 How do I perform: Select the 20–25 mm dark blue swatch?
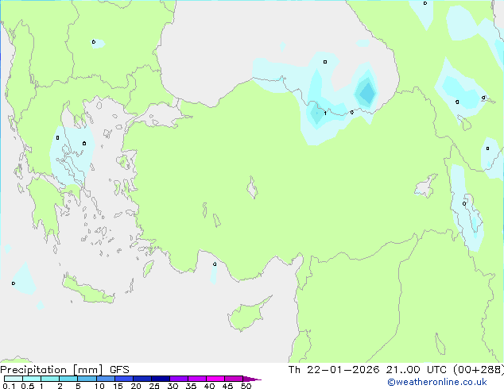click(x=142, y=379)
